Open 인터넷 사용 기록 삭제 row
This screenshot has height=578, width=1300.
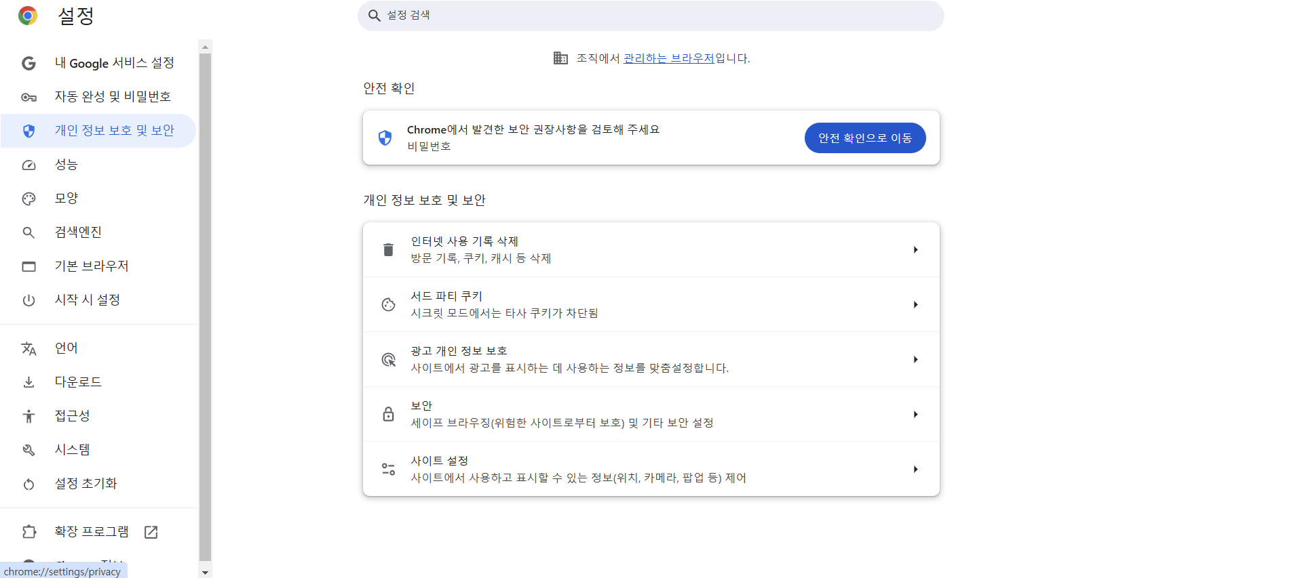point(651,249)
